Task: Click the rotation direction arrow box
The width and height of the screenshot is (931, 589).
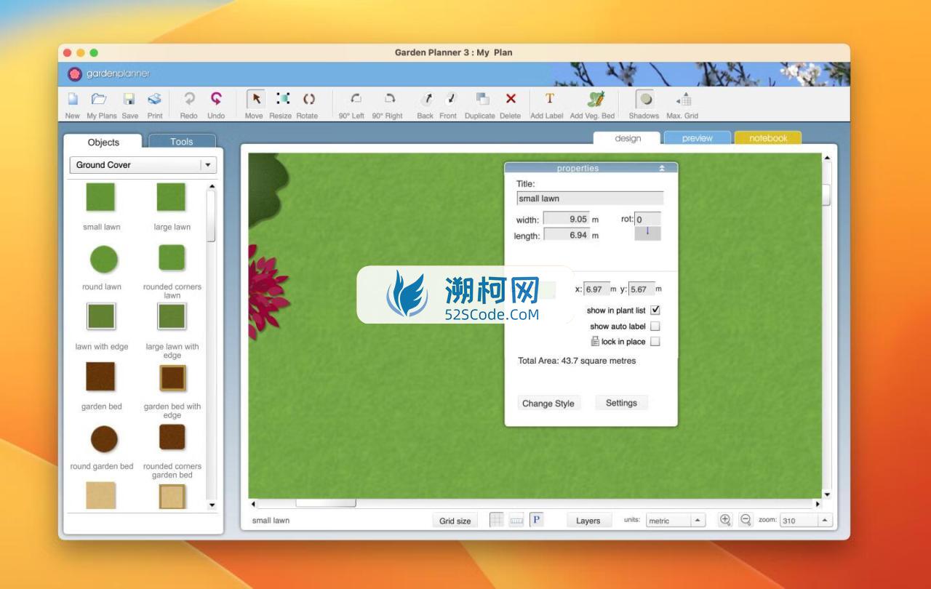Action: coord(648,233)
